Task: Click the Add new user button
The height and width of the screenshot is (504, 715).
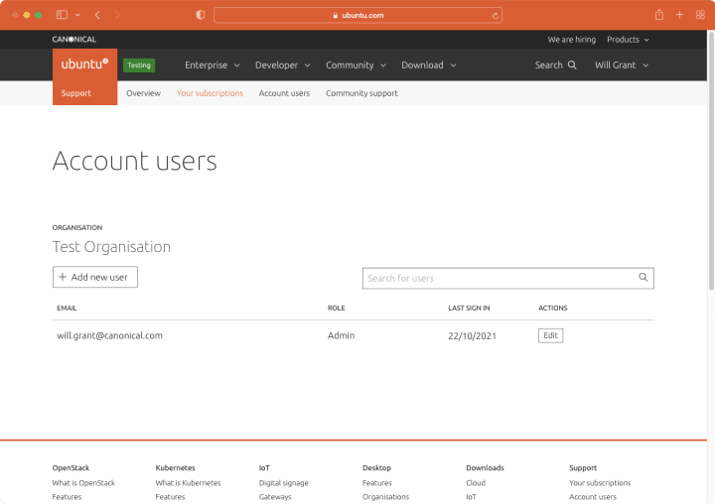Action: (95, 277)
